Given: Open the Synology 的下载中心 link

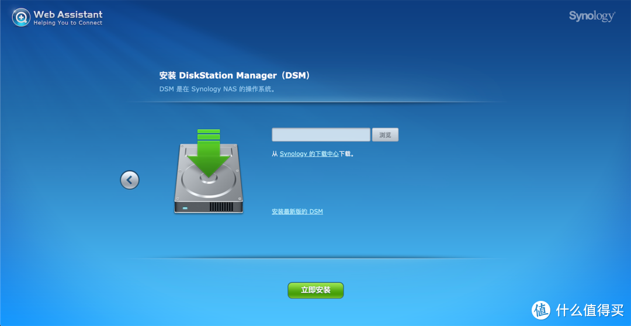Looking at the screenshot, I should [x=309, y=154].
